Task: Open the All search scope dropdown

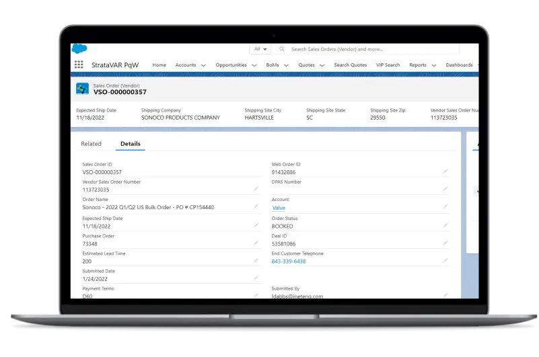Action: pos(260,49)
